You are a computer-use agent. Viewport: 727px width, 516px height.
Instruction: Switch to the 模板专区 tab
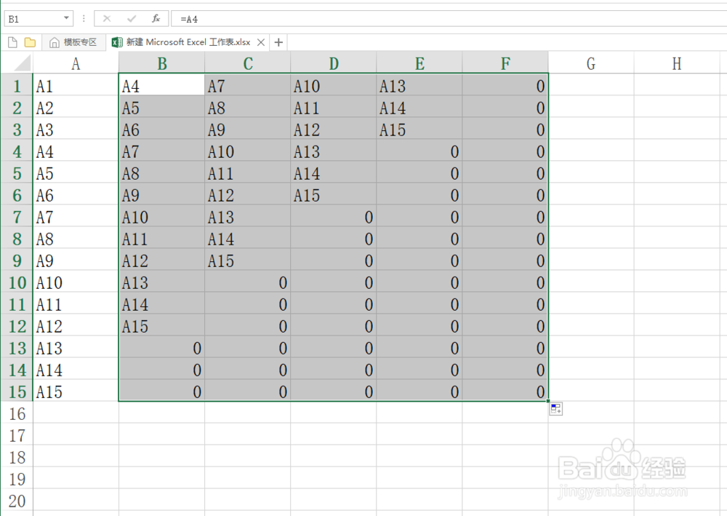click(x=73, y=42)
